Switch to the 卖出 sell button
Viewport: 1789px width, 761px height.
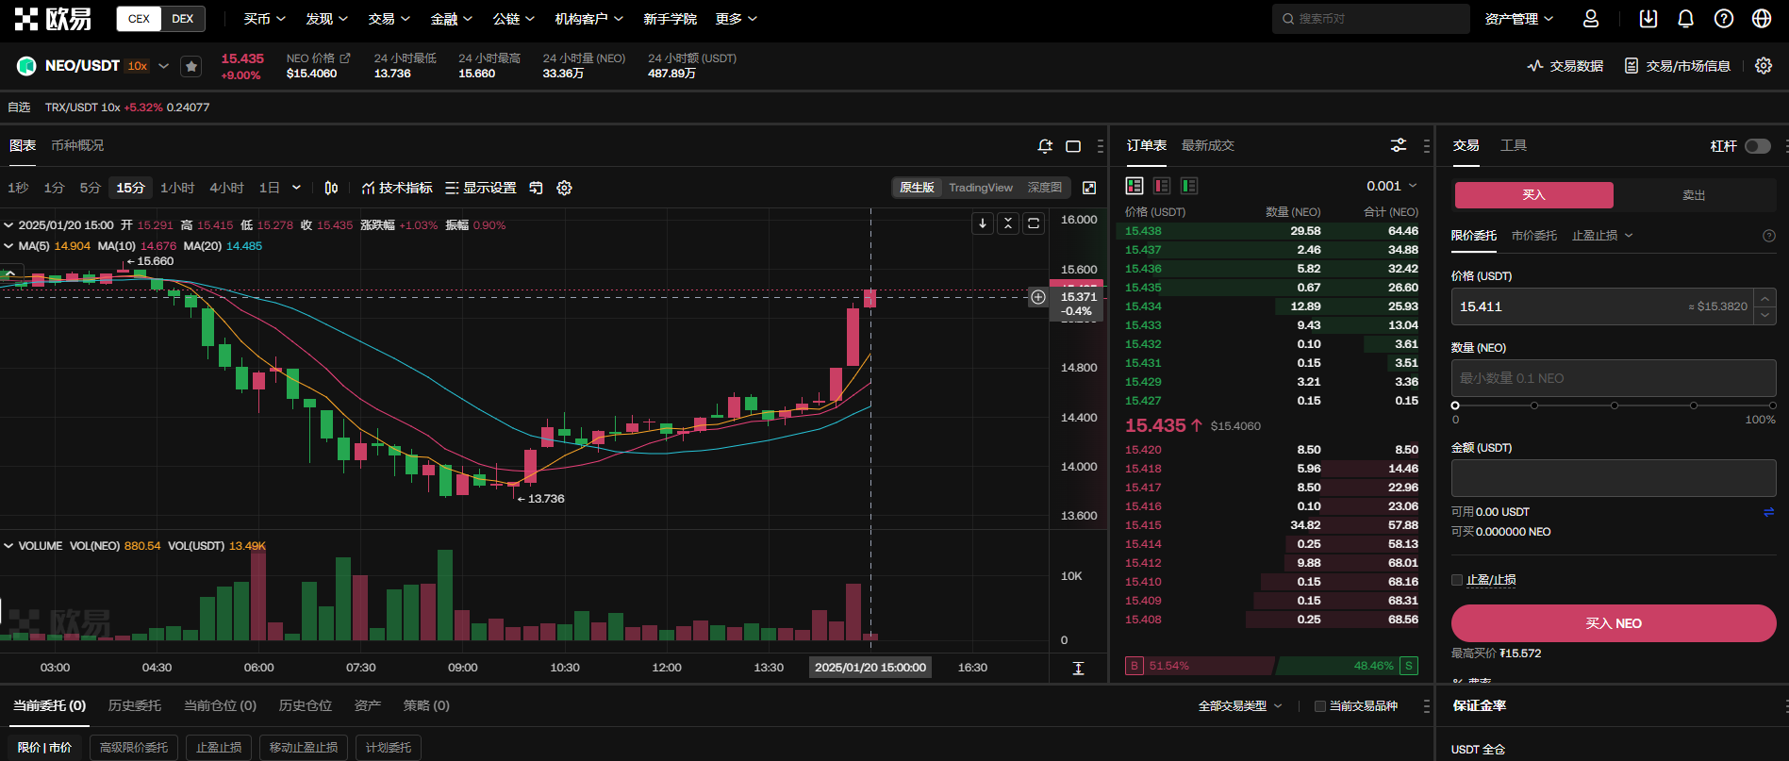point(1694,195)
